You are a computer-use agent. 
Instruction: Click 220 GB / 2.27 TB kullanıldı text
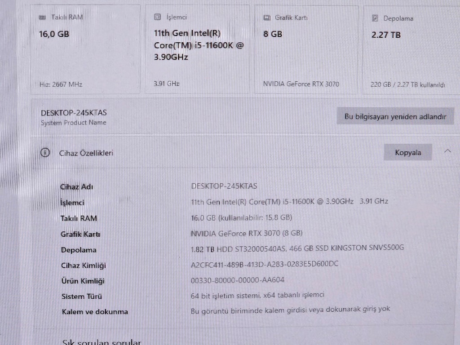tap(408, 85)
